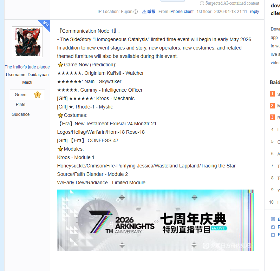Open the iPhone client link
280x271 pixels.
[x=181, y=12]
